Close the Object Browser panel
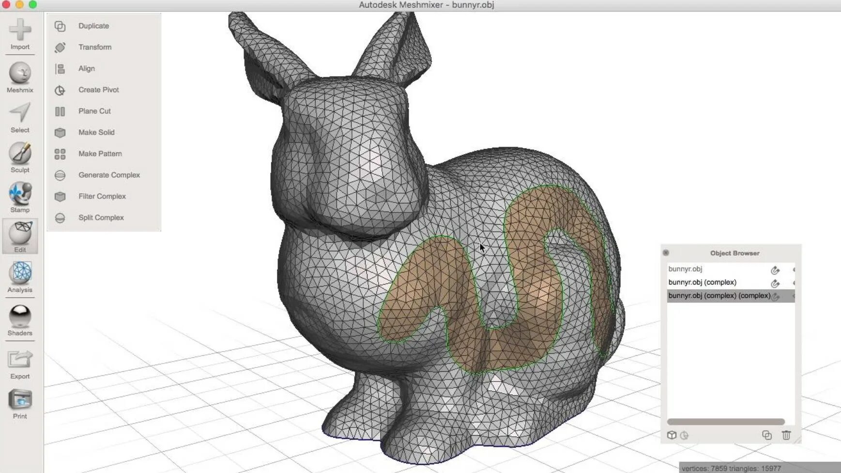 click(666, 253)
